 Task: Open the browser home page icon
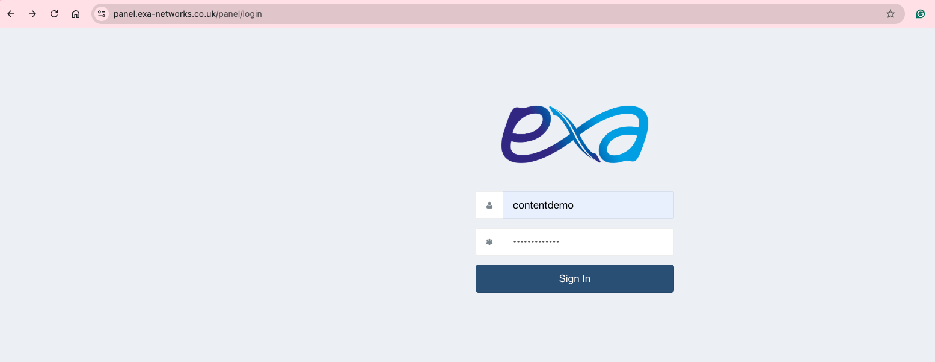coord(76,14)
